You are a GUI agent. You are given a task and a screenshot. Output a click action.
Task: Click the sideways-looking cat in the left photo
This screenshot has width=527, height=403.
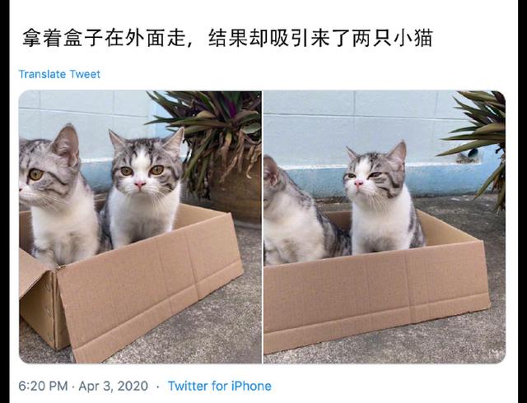(55, 195)
